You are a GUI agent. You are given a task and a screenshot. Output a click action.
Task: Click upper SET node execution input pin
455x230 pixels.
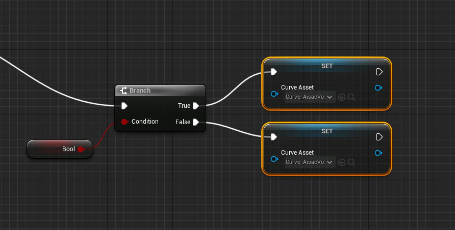point(274,72)
